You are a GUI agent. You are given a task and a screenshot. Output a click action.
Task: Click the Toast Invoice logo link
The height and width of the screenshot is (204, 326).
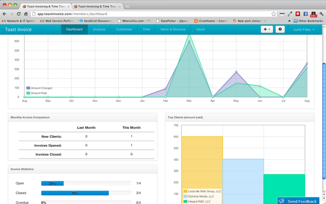[x=19, y=29]
